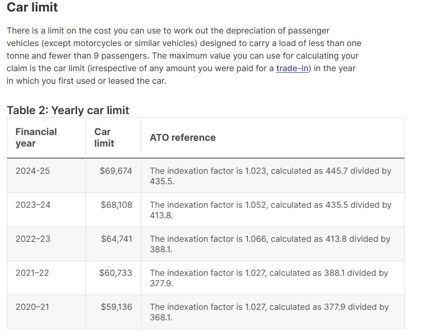
Task: Click the Financial year column header
Action: (36, 138)
